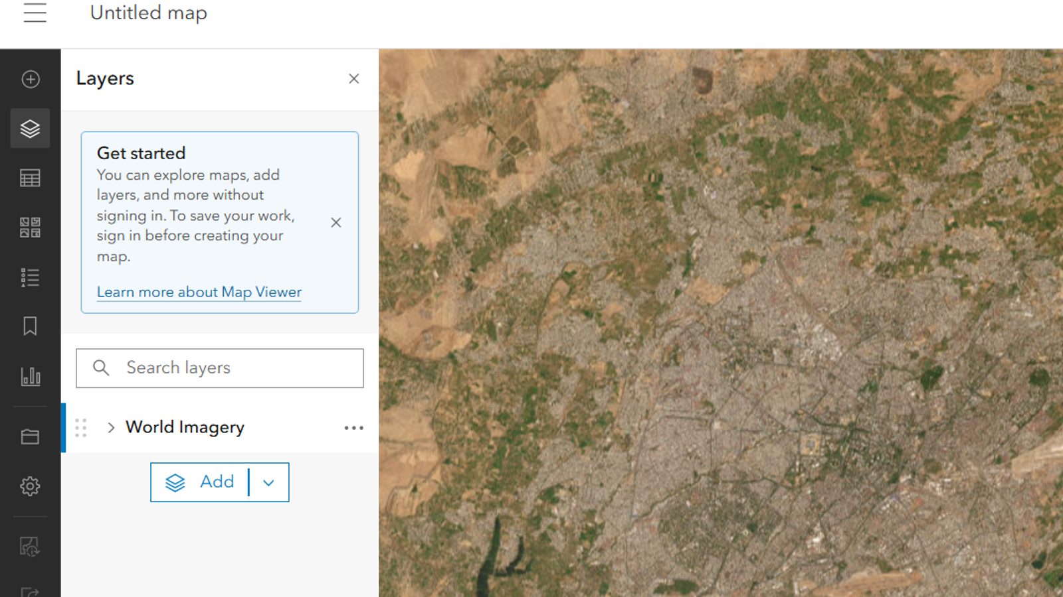This screenshot has width=1063, height=597.
Task: Open the Bookmarks sidebar icon
Action: [x=30, y=326]
